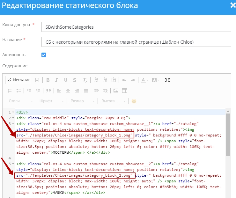Click the block quote icon

[48, 91]
